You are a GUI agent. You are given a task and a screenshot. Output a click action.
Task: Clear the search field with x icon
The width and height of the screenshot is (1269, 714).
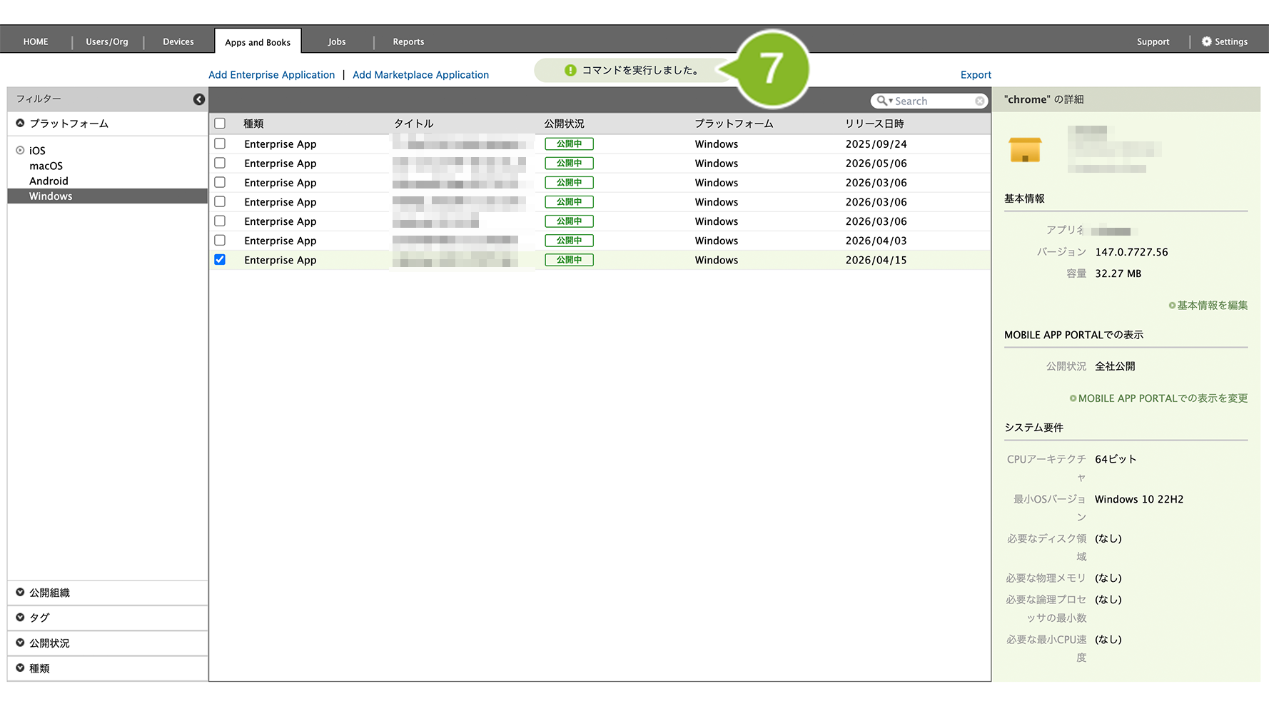[980, 101]
